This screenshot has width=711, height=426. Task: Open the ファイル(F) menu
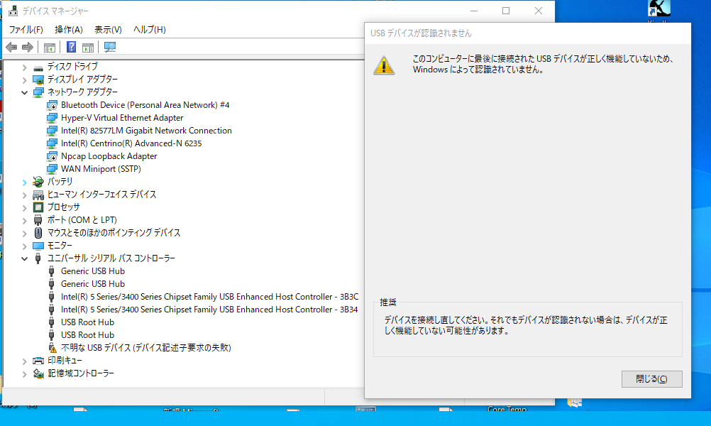click(x=26, y=30)
